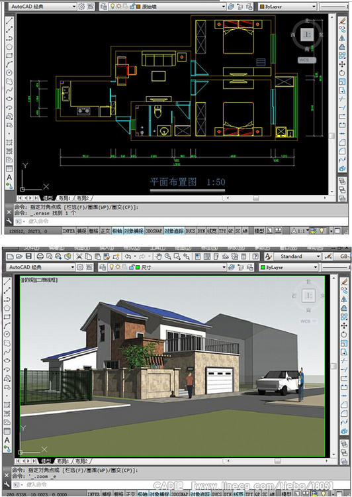The image size is (352, 497).
Task: Click vertical scrollbar thumb in top window
Action: tap(331, 136)
